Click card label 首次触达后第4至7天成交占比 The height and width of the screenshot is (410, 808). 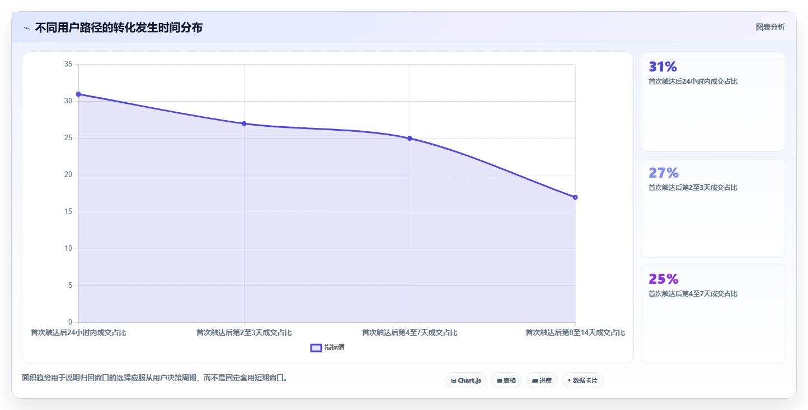pos(693,294)
